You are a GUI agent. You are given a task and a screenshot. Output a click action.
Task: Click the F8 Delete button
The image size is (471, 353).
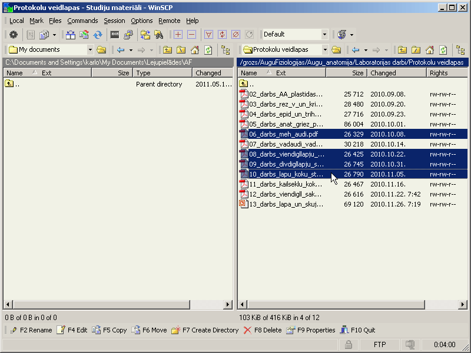pyautogui.click(x=263, y=330)
